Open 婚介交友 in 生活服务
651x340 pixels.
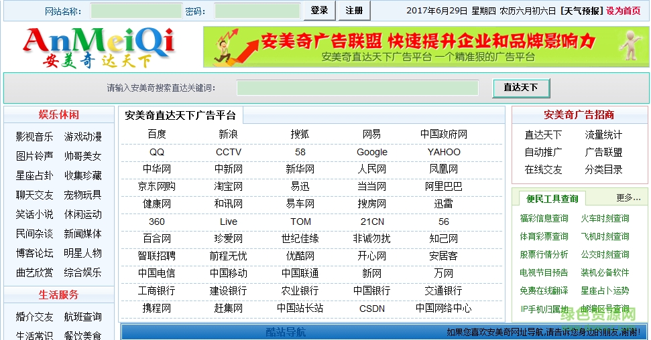pos(34,317)
